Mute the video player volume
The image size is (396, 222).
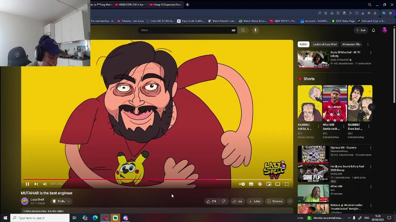point(45,184)
